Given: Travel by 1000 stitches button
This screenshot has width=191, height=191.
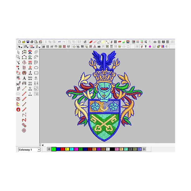Looking at the screenshot, I should pyautogui.click(x=30, y=78).
